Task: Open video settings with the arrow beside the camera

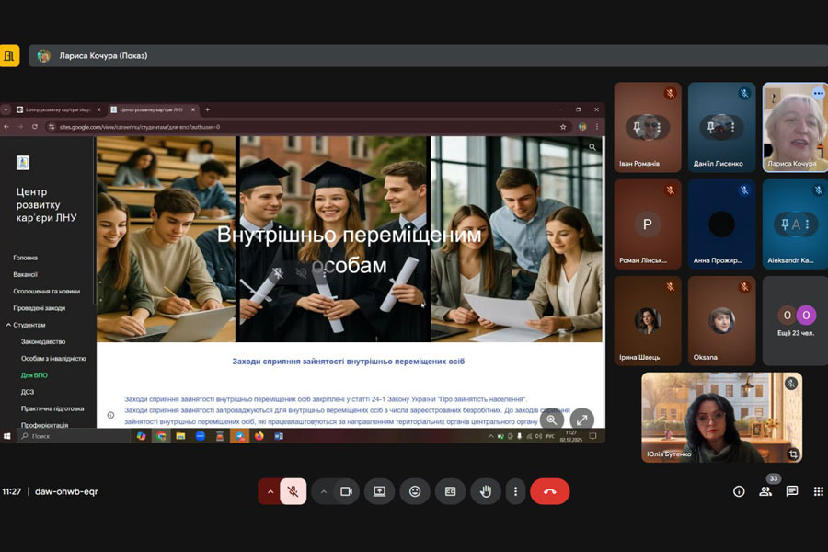Action: click(x=323, y=491)
